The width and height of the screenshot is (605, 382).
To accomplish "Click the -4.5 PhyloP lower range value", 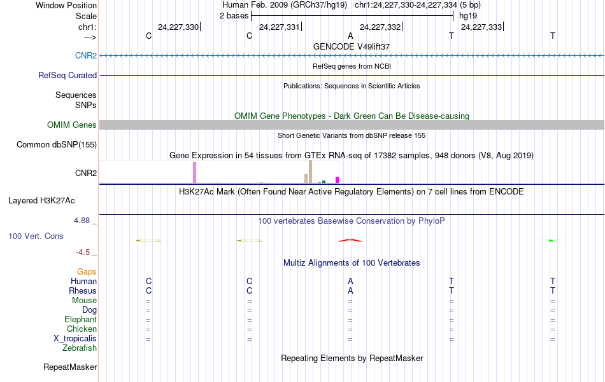I will [x=83, y=252].
